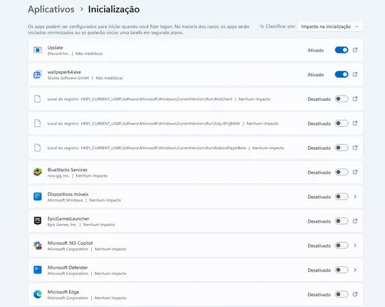The image size is (385, 307).
Task: Click 'Microsoft 365 Copilot' name text
Action: 70,243
